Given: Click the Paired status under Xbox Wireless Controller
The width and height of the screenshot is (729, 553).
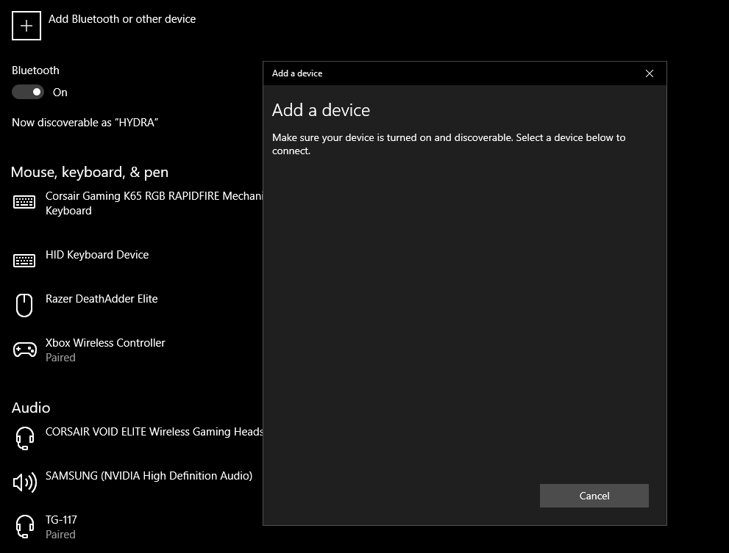Looking at the screenshot, I should 60,358.
